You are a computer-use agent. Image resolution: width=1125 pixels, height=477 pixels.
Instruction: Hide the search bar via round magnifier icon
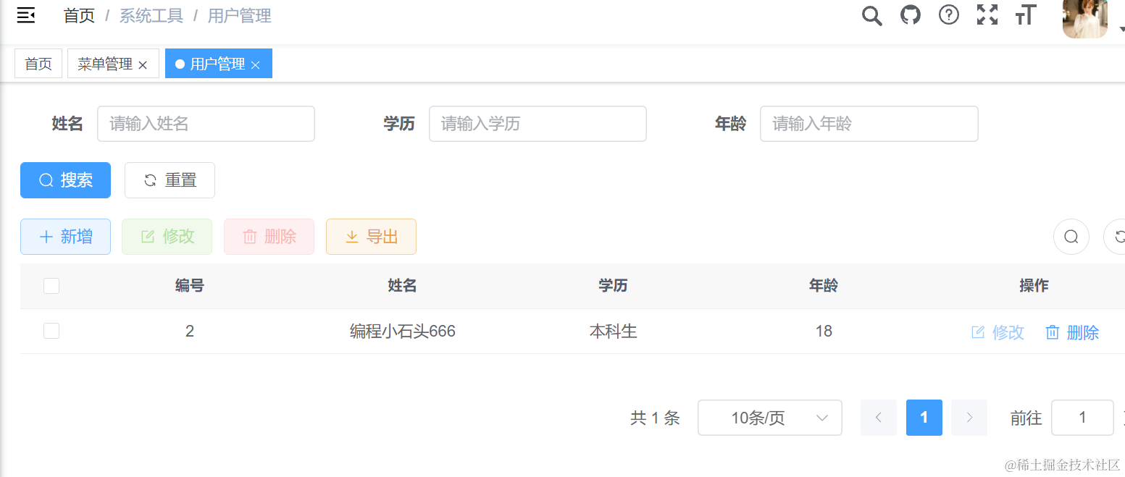1071,237
